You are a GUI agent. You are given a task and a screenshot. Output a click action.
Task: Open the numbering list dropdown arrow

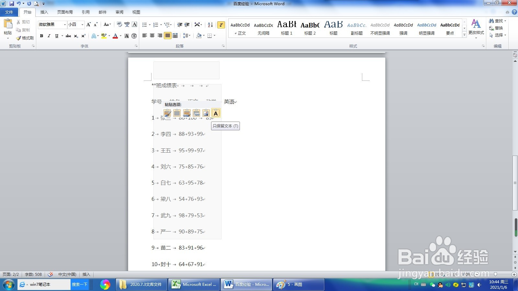point(161,25)
